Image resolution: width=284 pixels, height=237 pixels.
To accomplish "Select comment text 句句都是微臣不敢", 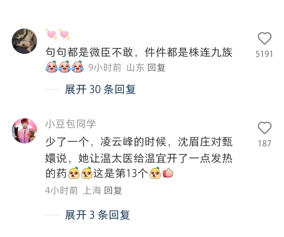I will pyautogui.click(x=90, y=52).
